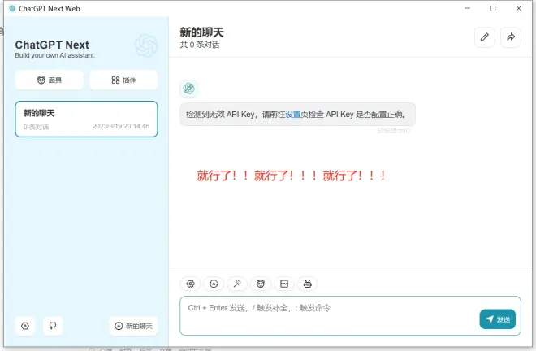Click the API Key error message bubble
This screenshot has height=351, width=536.
tap(298, 115)
